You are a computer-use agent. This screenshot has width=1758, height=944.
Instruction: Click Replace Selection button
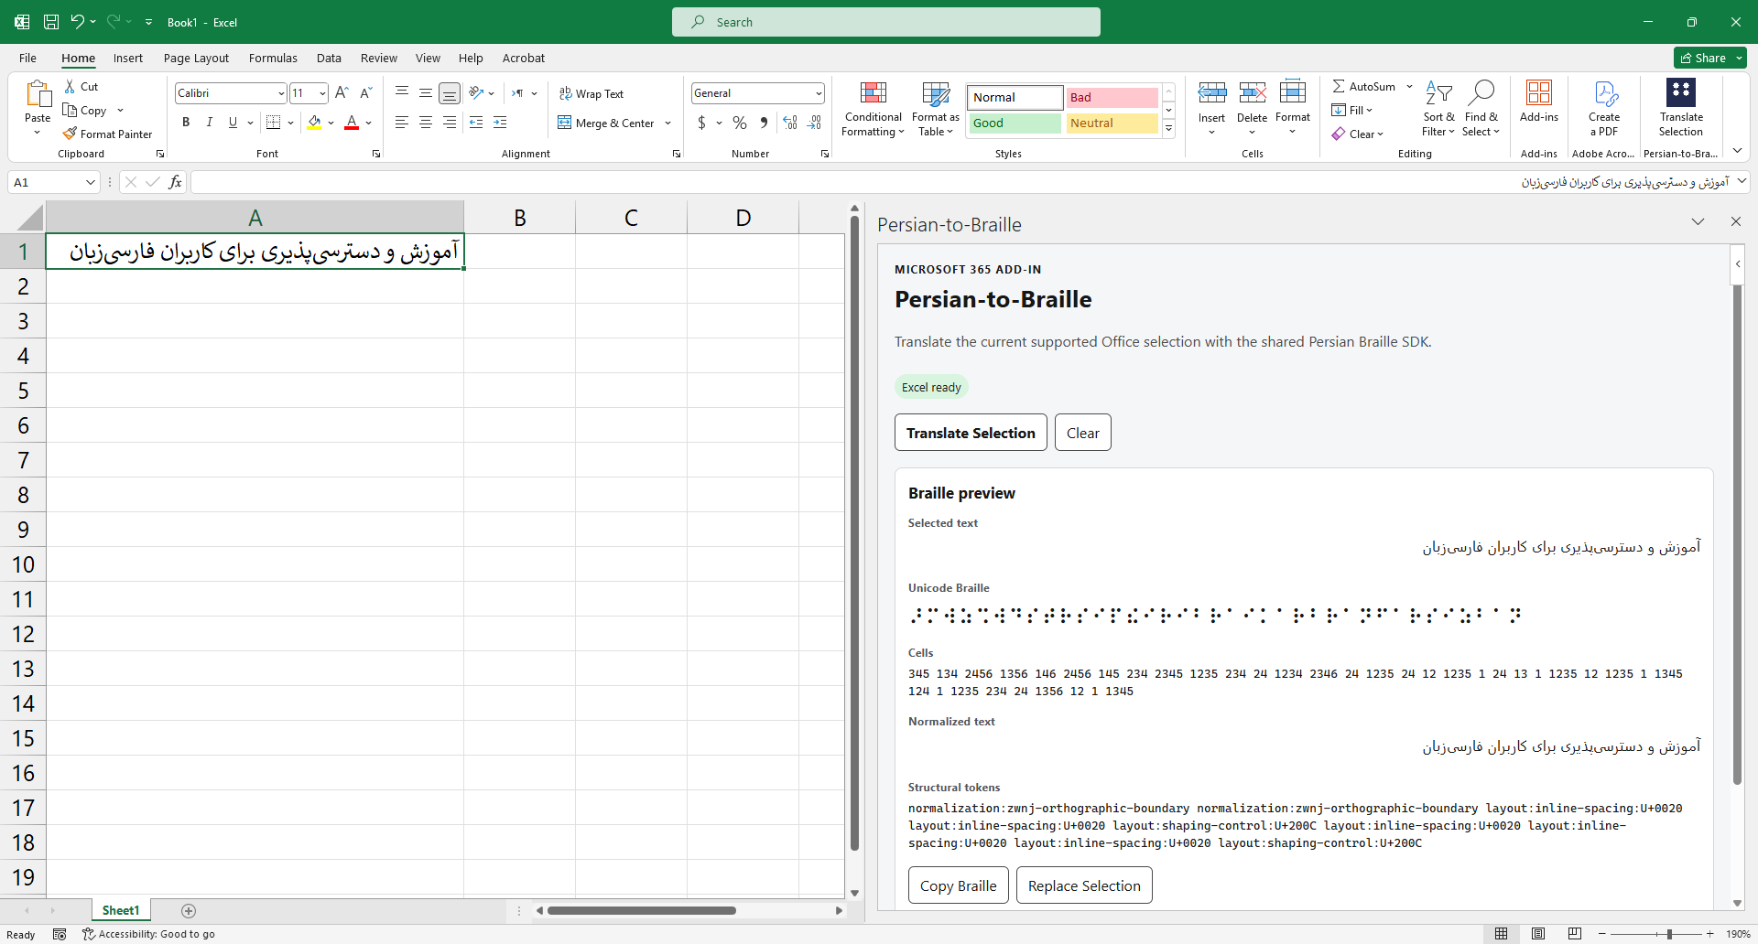1084,885
